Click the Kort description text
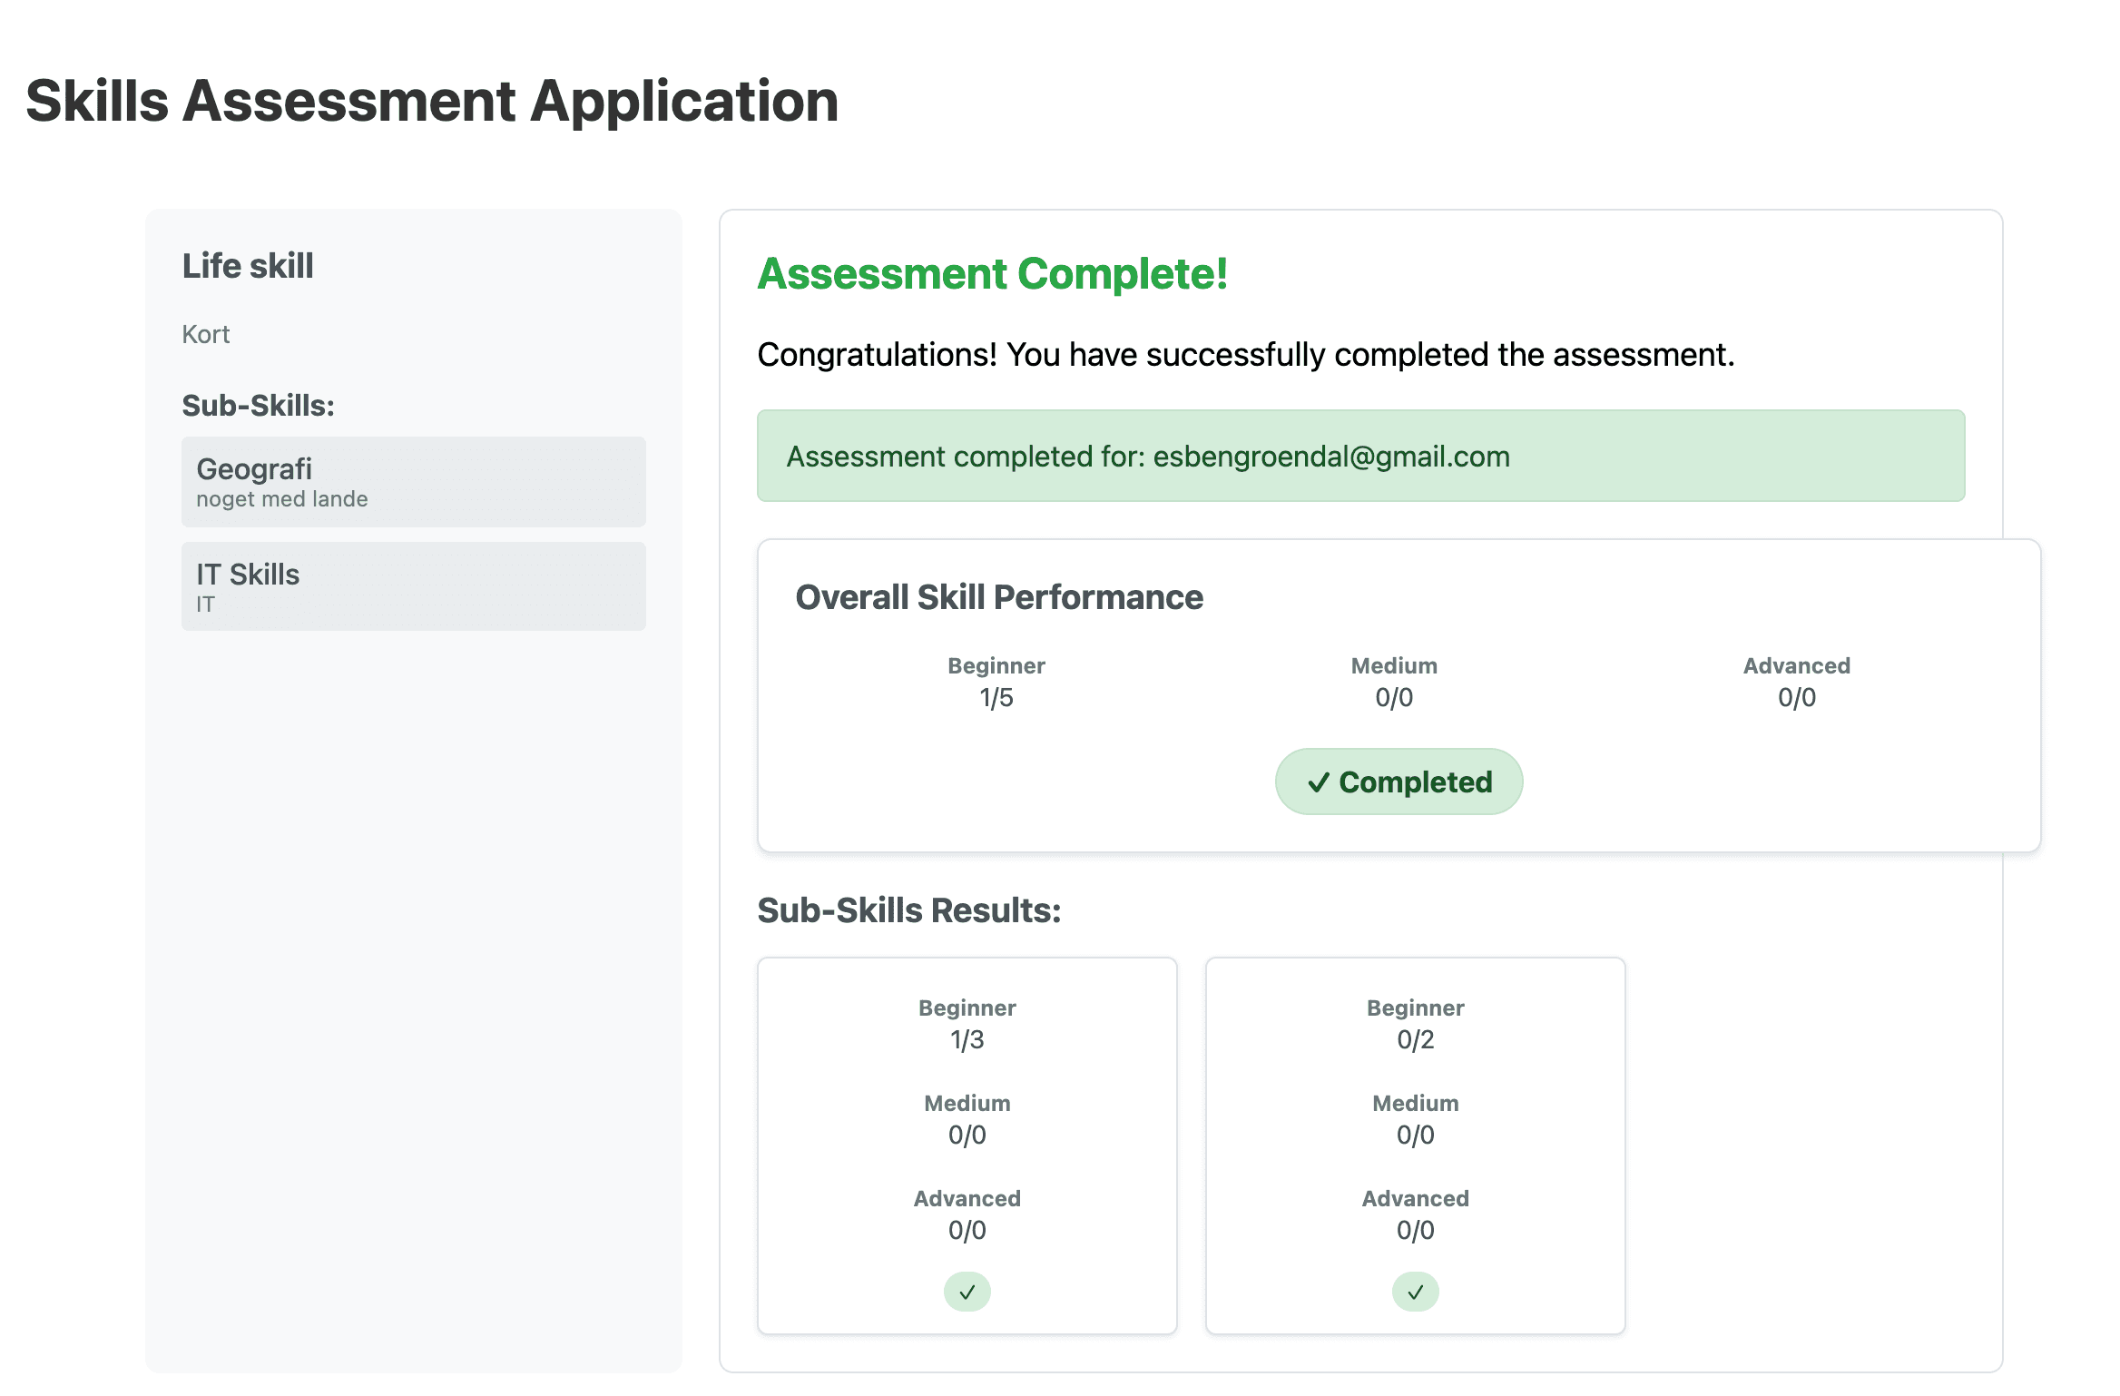This screenshot has width=2120, height=1396. click(x=206, y=334)
